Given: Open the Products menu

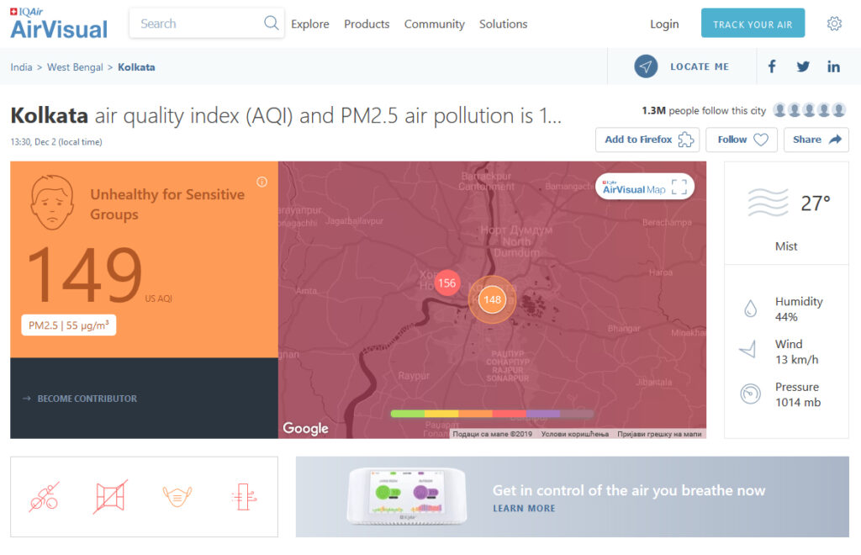Looking at the screenshot, I should click(367, 24).
